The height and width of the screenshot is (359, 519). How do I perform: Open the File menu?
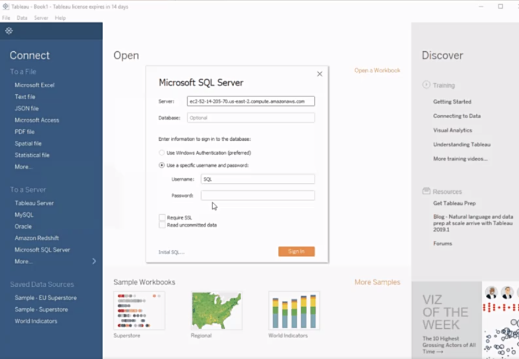(x=6, y=18)
